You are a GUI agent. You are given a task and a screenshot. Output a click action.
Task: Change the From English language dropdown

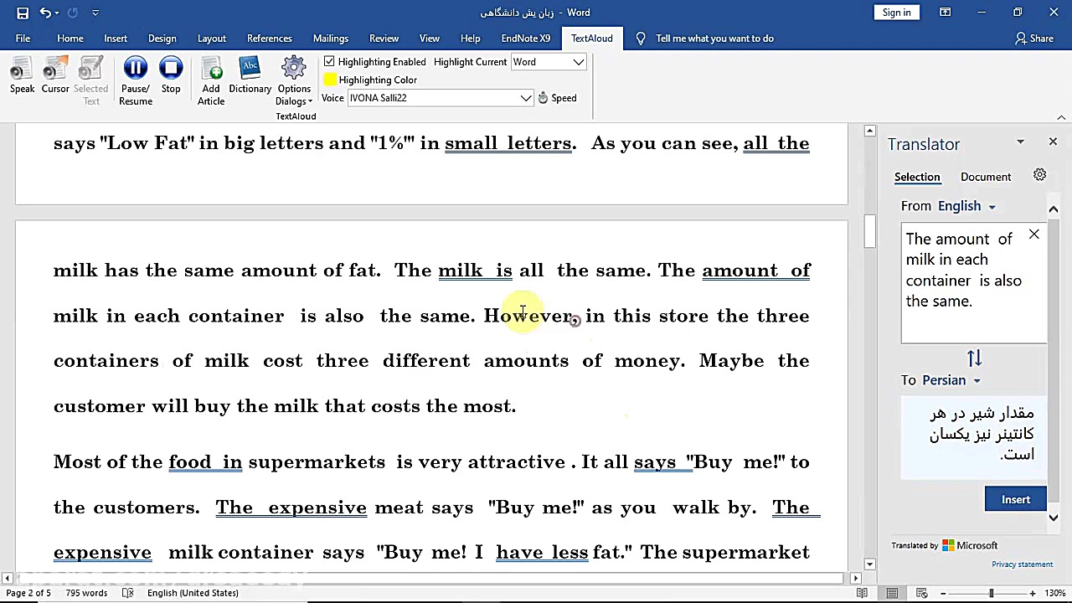(x=966, y=206)
